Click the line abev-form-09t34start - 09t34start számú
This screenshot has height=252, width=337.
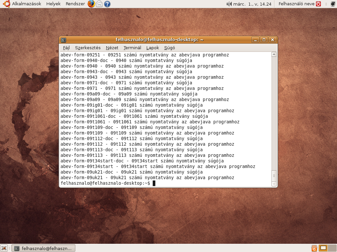158,166
